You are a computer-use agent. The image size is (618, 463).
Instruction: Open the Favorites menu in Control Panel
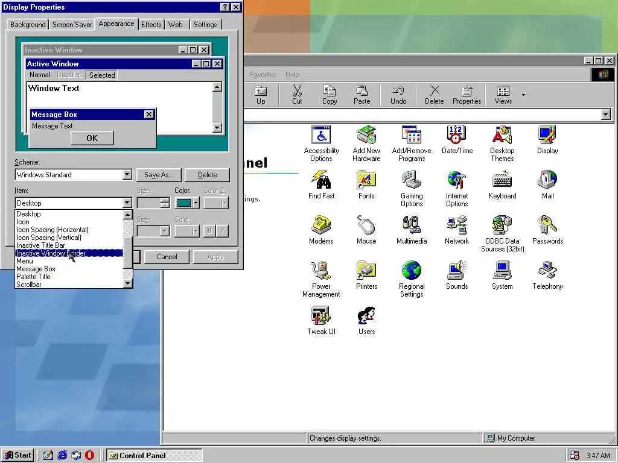tap(263, 74)
